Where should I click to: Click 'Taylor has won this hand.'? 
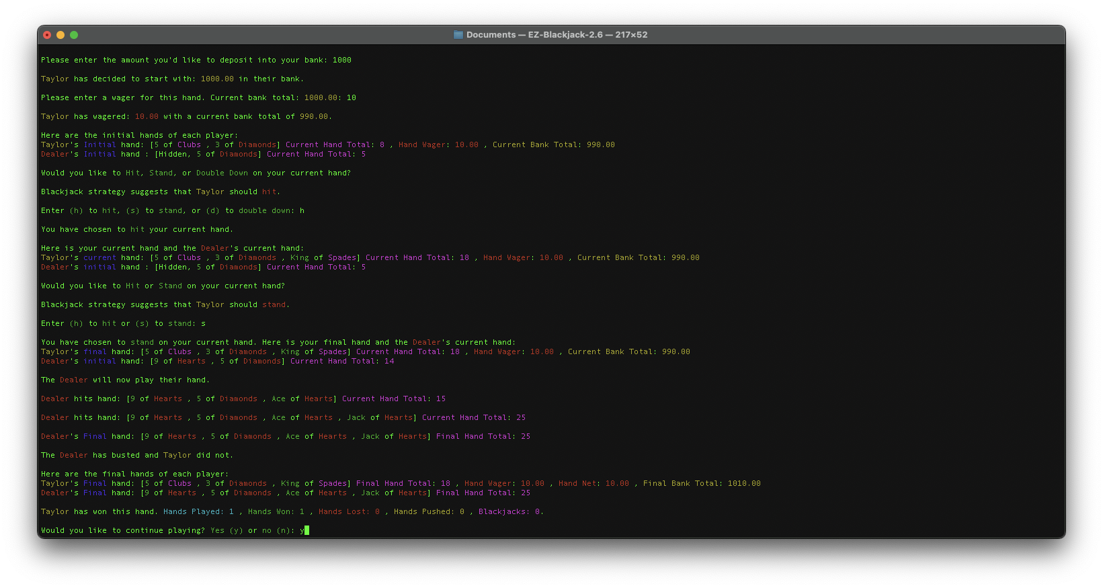(99, 511)
